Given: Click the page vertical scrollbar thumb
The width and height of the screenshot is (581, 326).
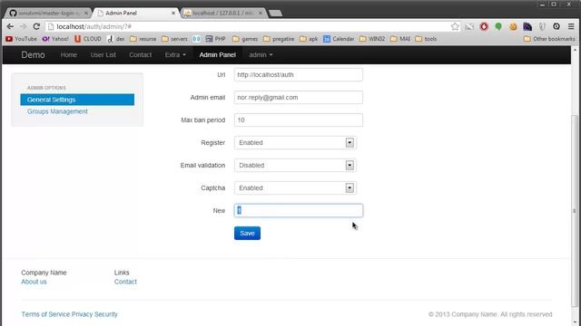Looking at the screenshot, I should click(575, 211).
